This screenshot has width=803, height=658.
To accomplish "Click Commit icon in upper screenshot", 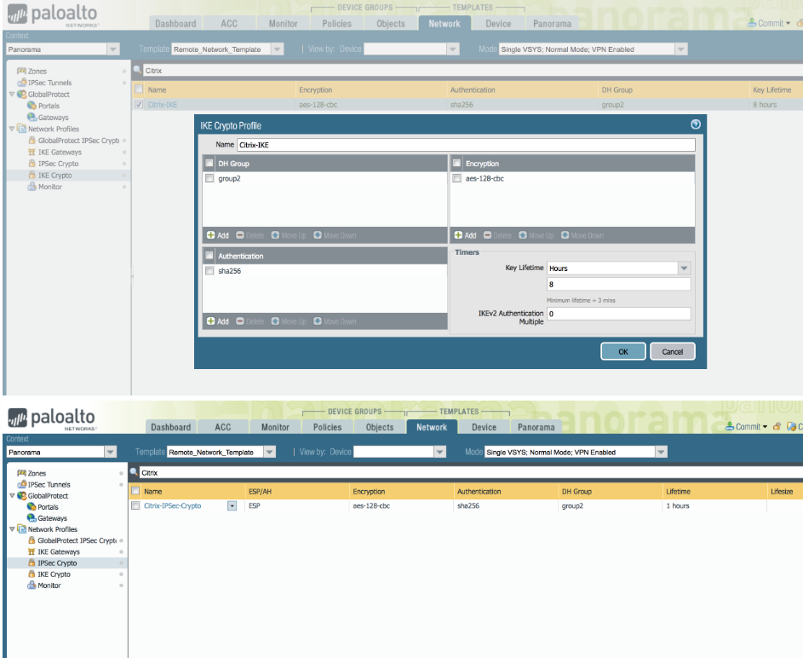I will click(752, 23).
